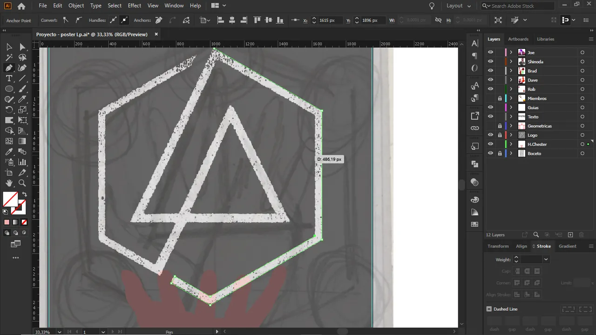Show the hidden Miembros layer
Screen dimensions: 596x335
pyautogui.click(x=490, y=98)
